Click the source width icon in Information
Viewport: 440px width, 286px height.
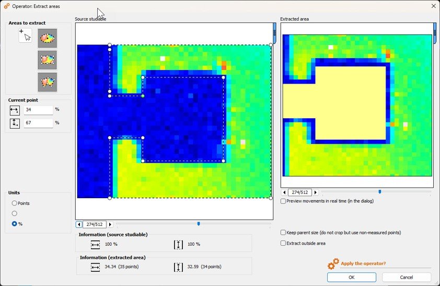[x=96, y=245]
